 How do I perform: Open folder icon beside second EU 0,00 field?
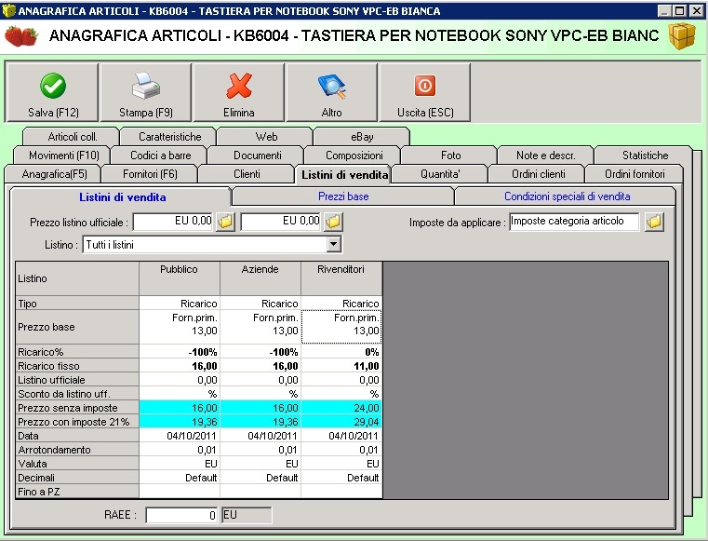[x=333, y=222]
